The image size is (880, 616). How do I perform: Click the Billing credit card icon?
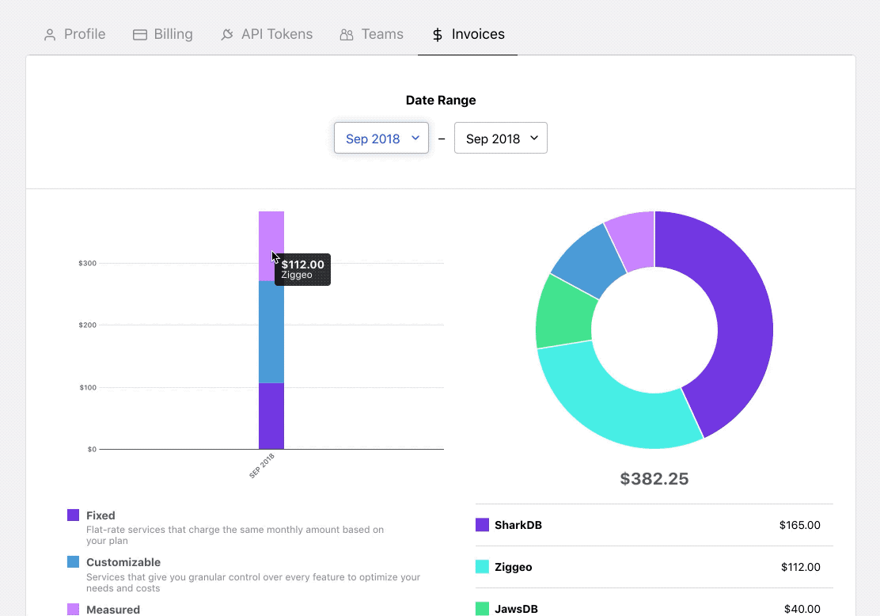point(140,35)
